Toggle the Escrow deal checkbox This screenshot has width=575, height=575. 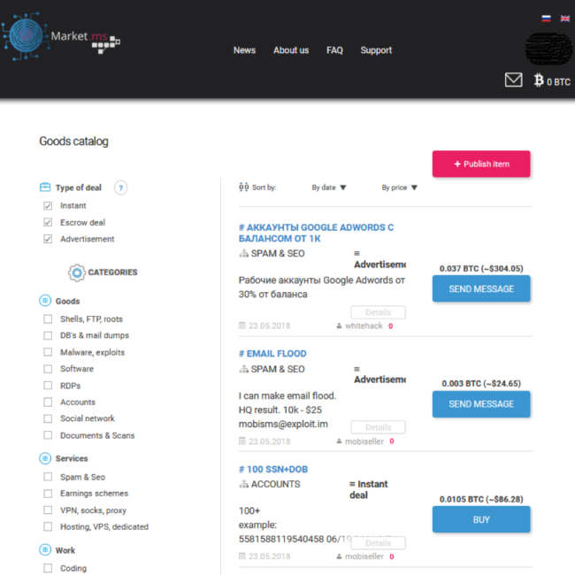coord(48,222)
